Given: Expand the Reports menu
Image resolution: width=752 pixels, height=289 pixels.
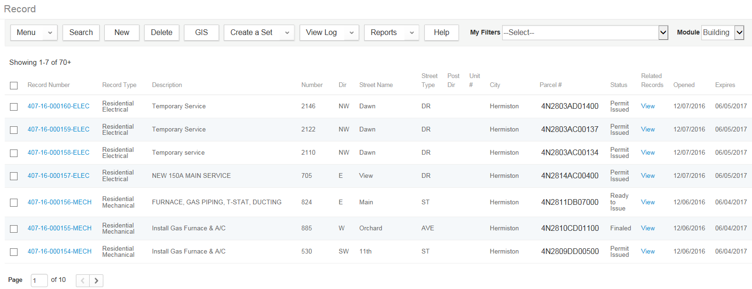Looking at the screenshot, I should pos(412,33).
